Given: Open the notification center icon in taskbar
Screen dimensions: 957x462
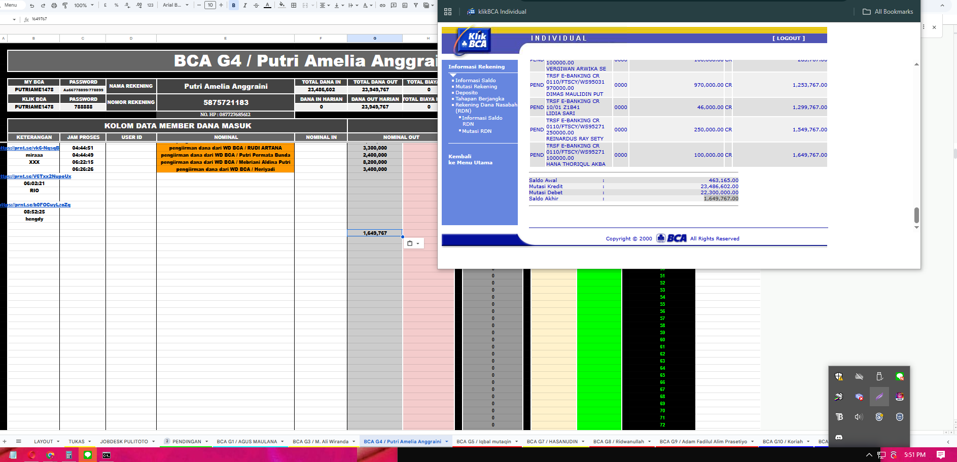Looking at the screenshot, I should click(941, 455).
